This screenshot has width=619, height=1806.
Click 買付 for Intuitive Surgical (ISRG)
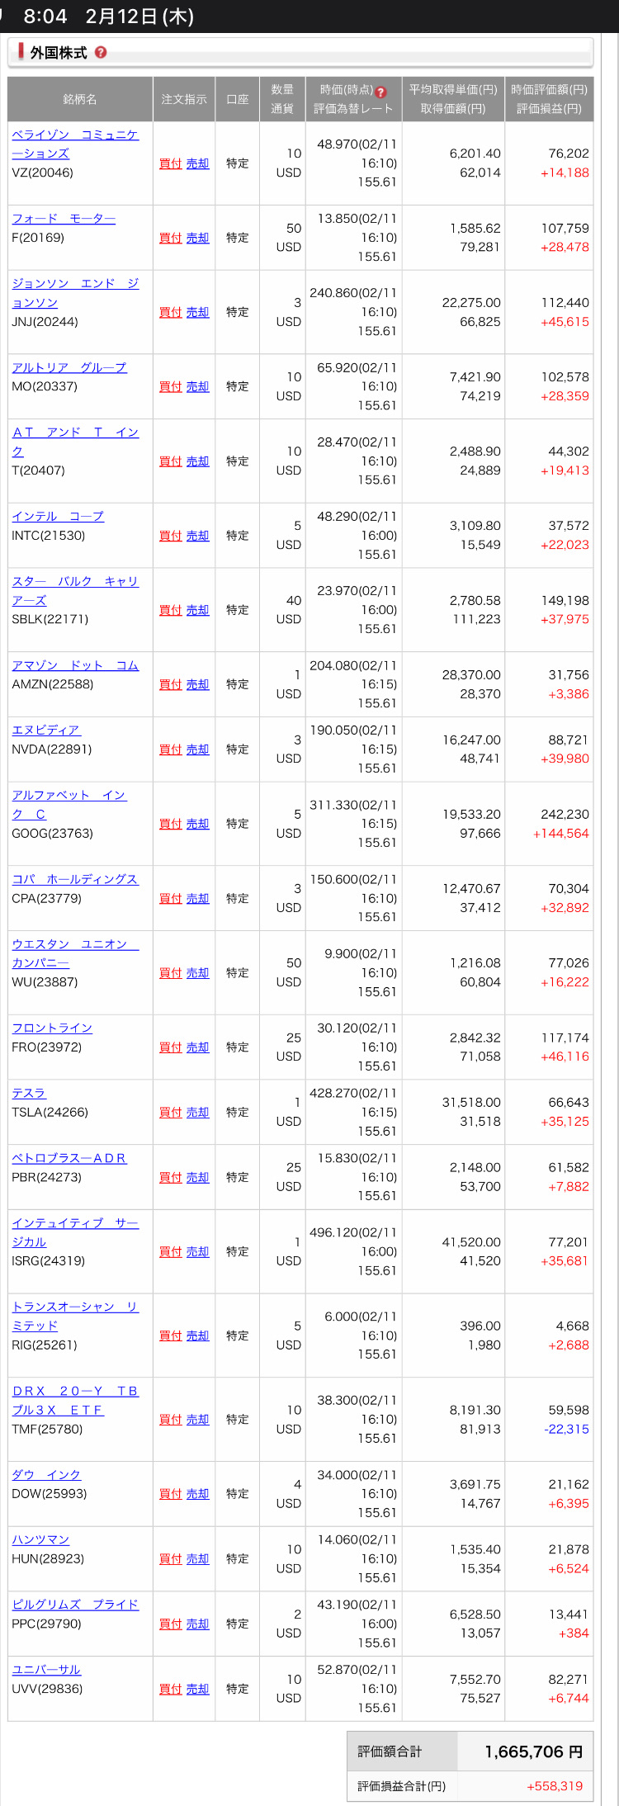tap(170, 1251)
